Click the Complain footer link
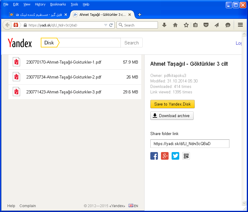 (x=28, y=206)
